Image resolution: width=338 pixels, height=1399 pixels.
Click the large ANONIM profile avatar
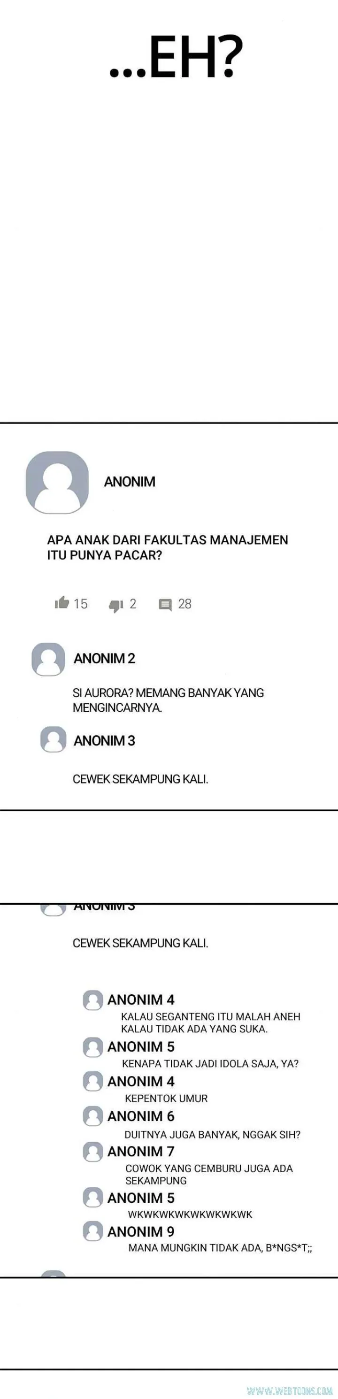coord(57,482)
